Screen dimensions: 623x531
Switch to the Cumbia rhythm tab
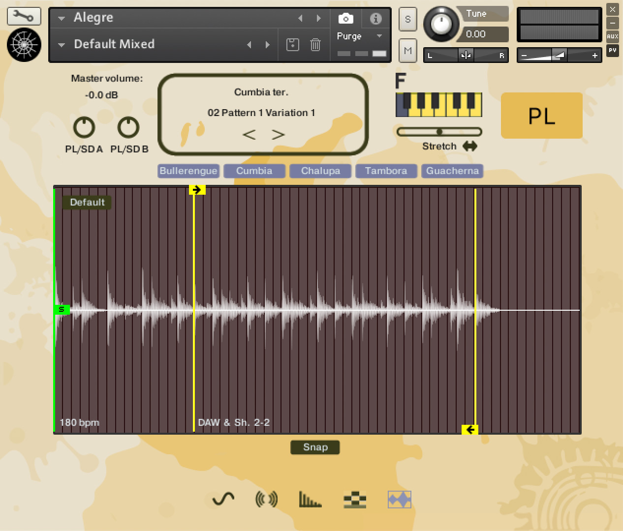coord(254,171)
